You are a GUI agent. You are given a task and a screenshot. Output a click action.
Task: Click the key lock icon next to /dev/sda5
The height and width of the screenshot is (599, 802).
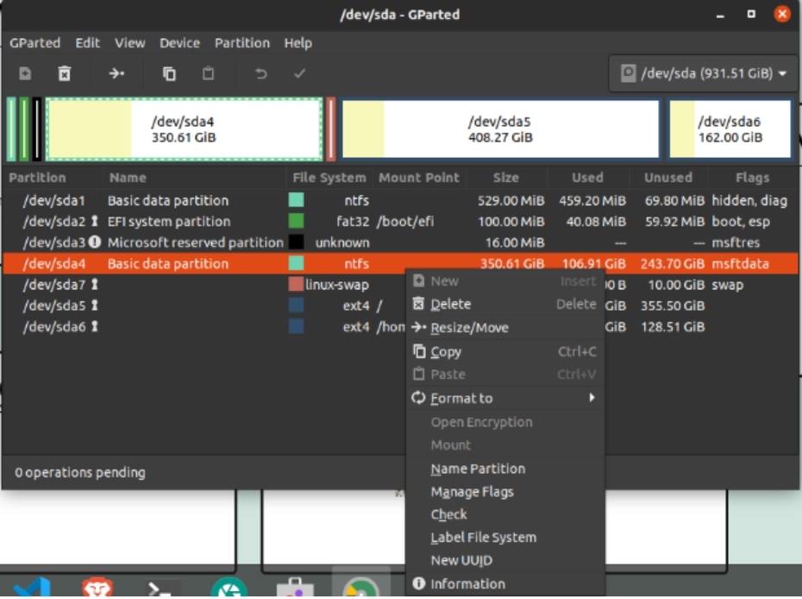(x=95, y=306)
